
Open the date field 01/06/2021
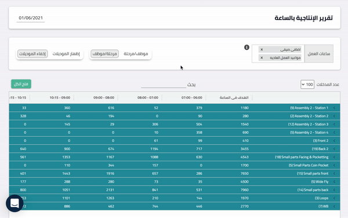pyautogui.click(x=31, y=18)
